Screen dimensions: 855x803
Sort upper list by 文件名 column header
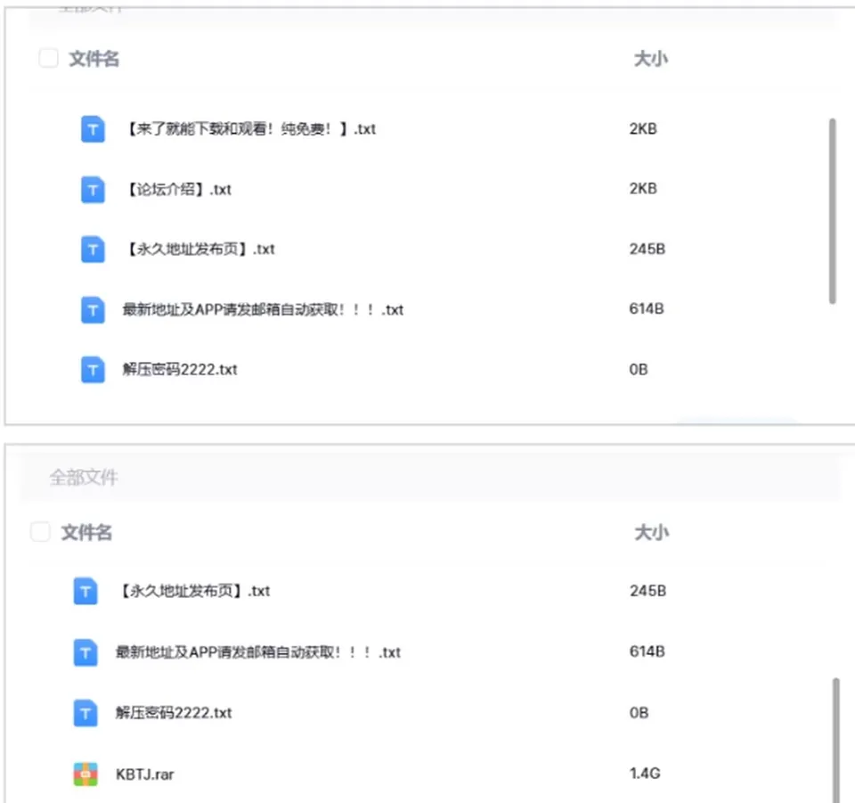(94, 58)
